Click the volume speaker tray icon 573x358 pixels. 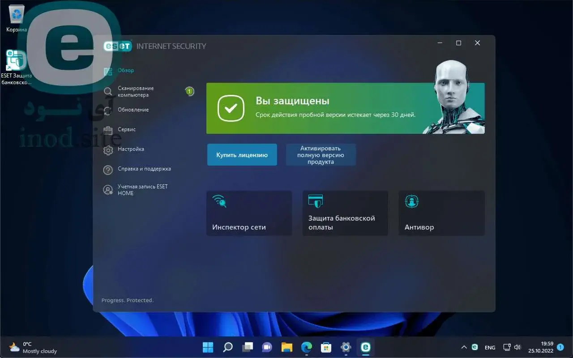pyautogui.click(x=517, y=347)
